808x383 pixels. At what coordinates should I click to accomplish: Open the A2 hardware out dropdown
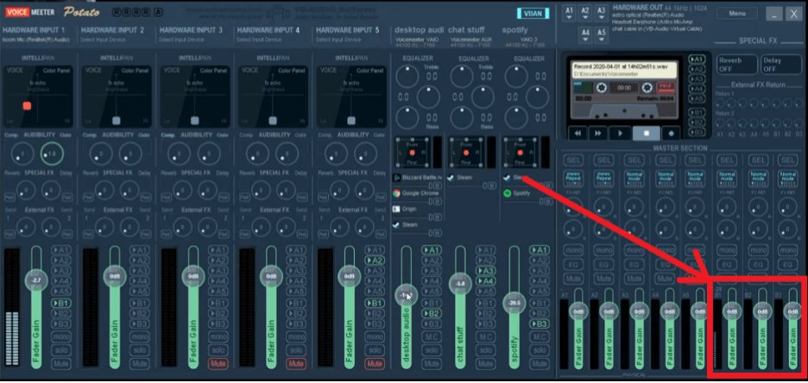585,14
